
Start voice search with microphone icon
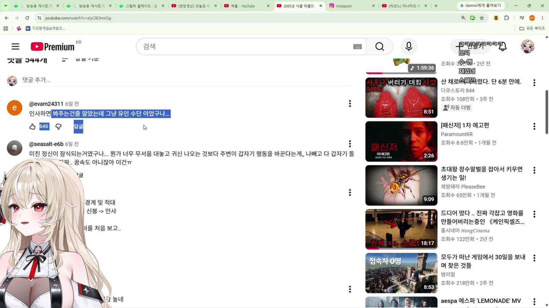click(x=409, y=46)
